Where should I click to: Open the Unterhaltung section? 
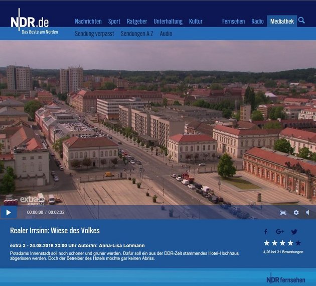click(x=168, y=22)
